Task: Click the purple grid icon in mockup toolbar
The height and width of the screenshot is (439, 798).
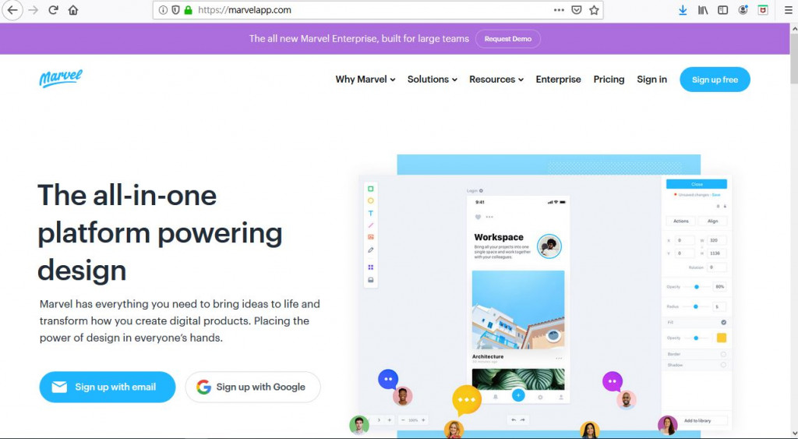Action: 370,267
